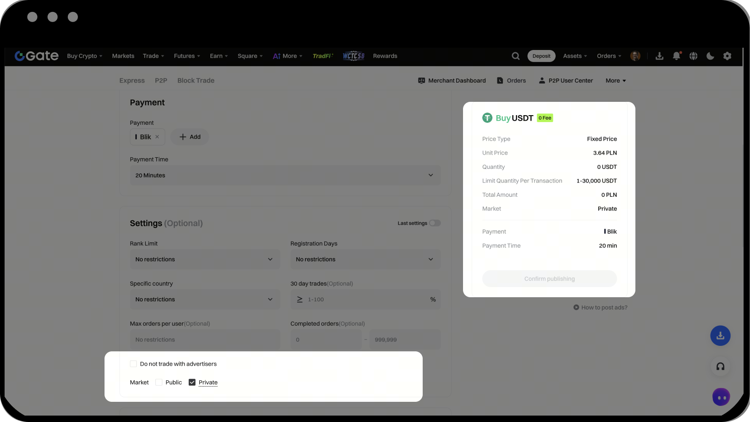Open the How to post ads link
Image resolution: width=750 pixels, height=422 pixels.
coord(604,307)
